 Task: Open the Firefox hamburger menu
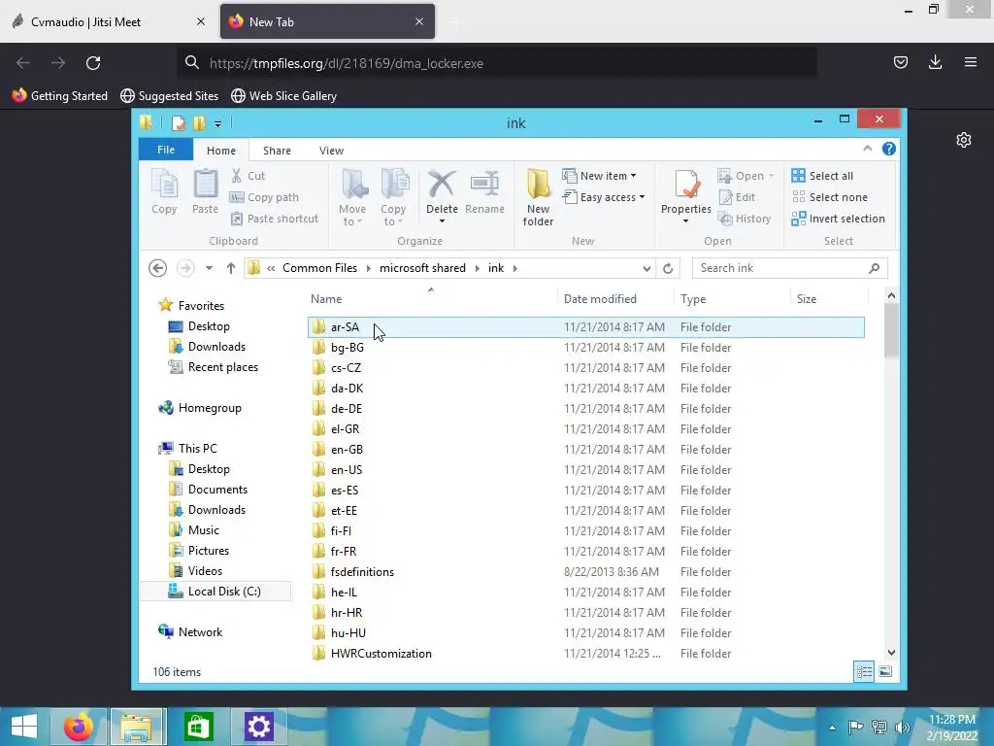click(971, 62)
